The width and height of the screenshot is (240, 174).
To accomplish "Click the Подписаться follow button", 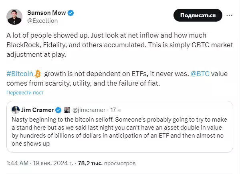I will pyautogui.click(x=198, y=15).
